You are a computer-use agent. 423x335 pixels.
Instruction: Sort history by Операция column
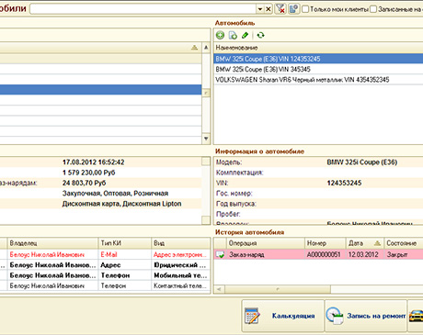click(266, 243)
